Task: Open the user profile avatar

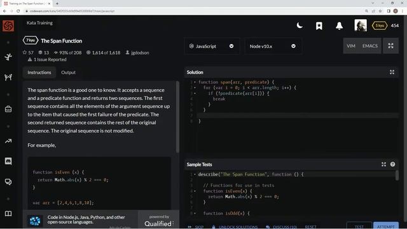Action: tap(361, 25)
